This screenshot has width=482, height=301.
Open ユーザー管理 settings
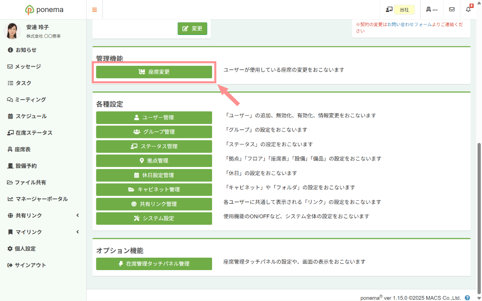[x=154, y=118]
